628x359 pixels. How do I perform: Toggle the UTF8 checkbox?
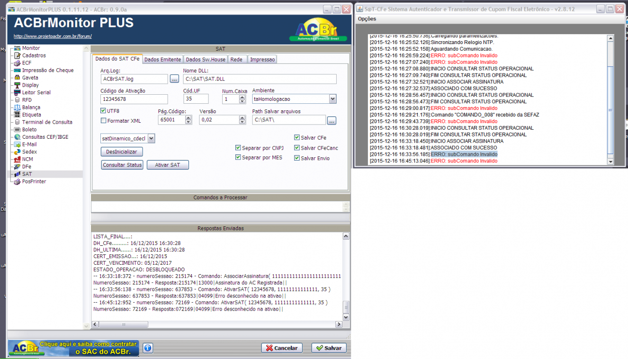click(103, 111)
